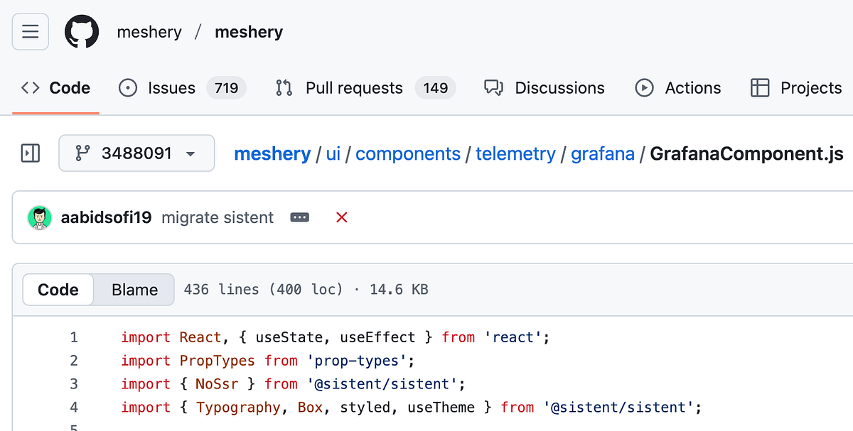The width and height of the screenshot is (853, 431).
Task: Go to the telemetry folder breadcrumb
Action: tap(515, 153)
